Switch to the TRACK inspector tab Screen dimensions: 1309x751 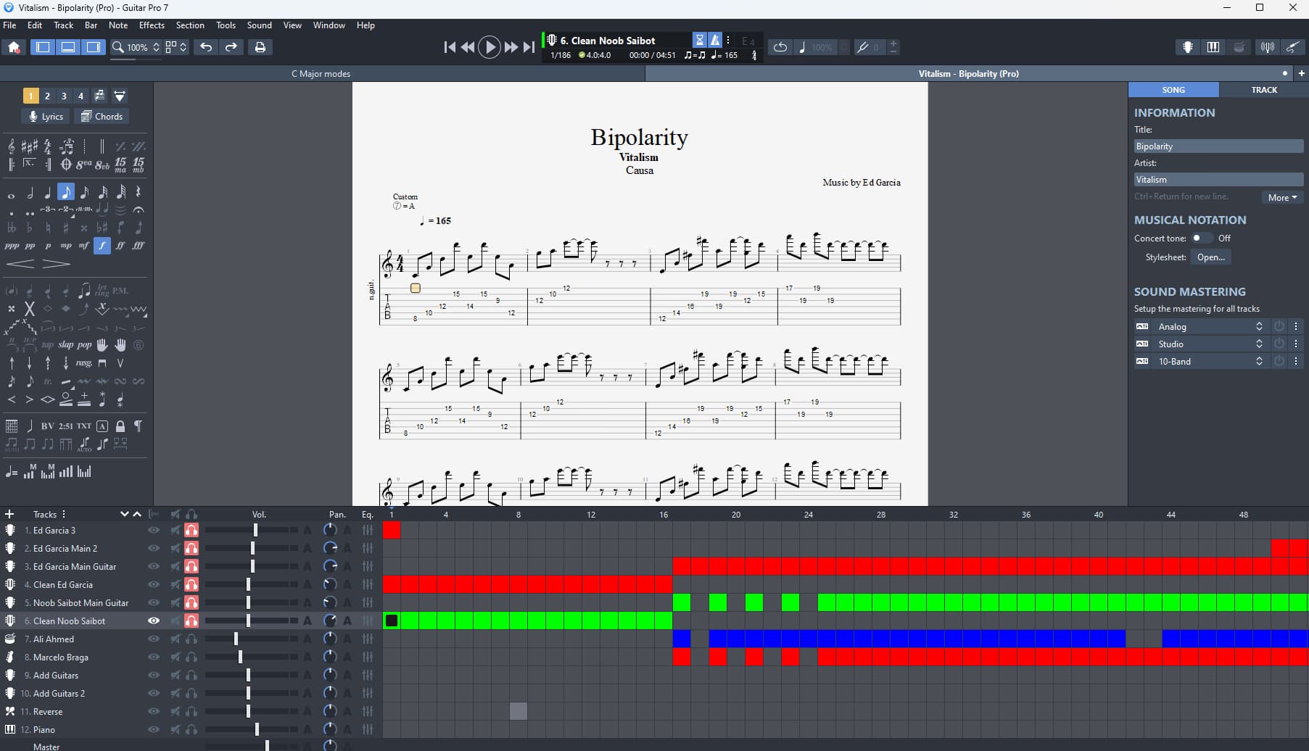tap(1264, 90)
